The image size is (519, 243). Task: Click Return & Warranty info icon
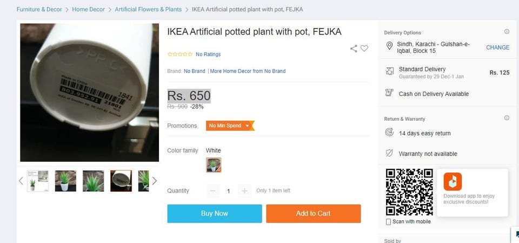click(x=507, y=118)
